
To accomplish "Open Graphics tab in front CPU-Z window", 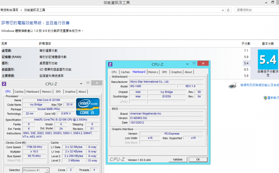I will (x=177, y=72).
